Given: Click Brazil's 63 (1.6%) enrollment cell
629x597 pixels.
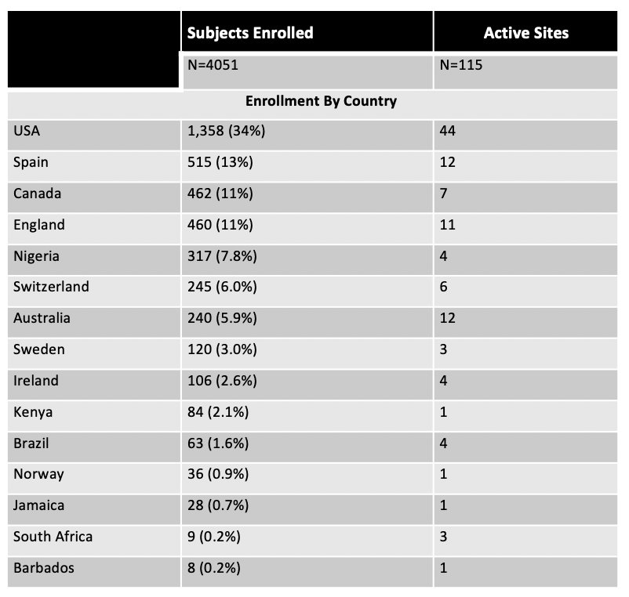Looking at the screenshot, I should (307, 447).
